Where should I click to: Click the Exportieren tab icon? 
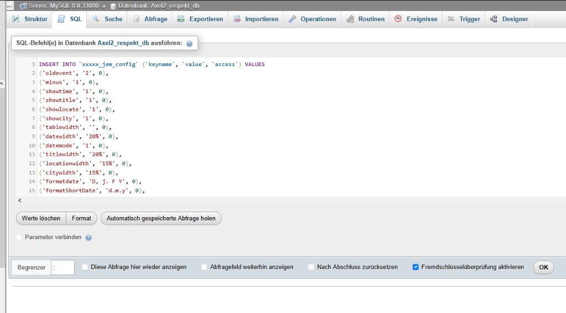click(x=180, y=19)
